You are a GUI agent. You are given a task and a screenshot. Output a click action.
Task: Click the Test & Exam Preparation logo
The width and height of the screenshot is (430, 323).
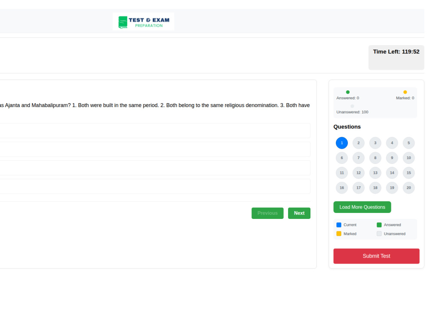point(144,22)
